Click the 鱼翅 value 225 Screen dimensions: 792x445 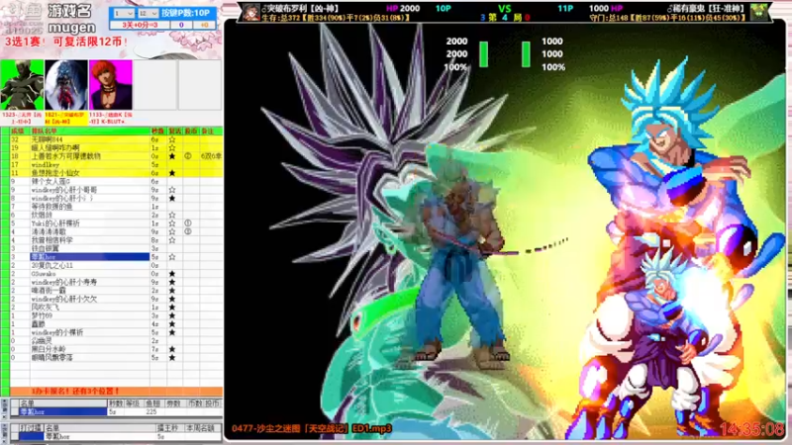click(151, 412)
